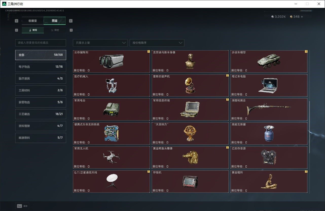Click the plus button next to 348
The width and height of the screenshot is (325, 211).
point(302,16)
